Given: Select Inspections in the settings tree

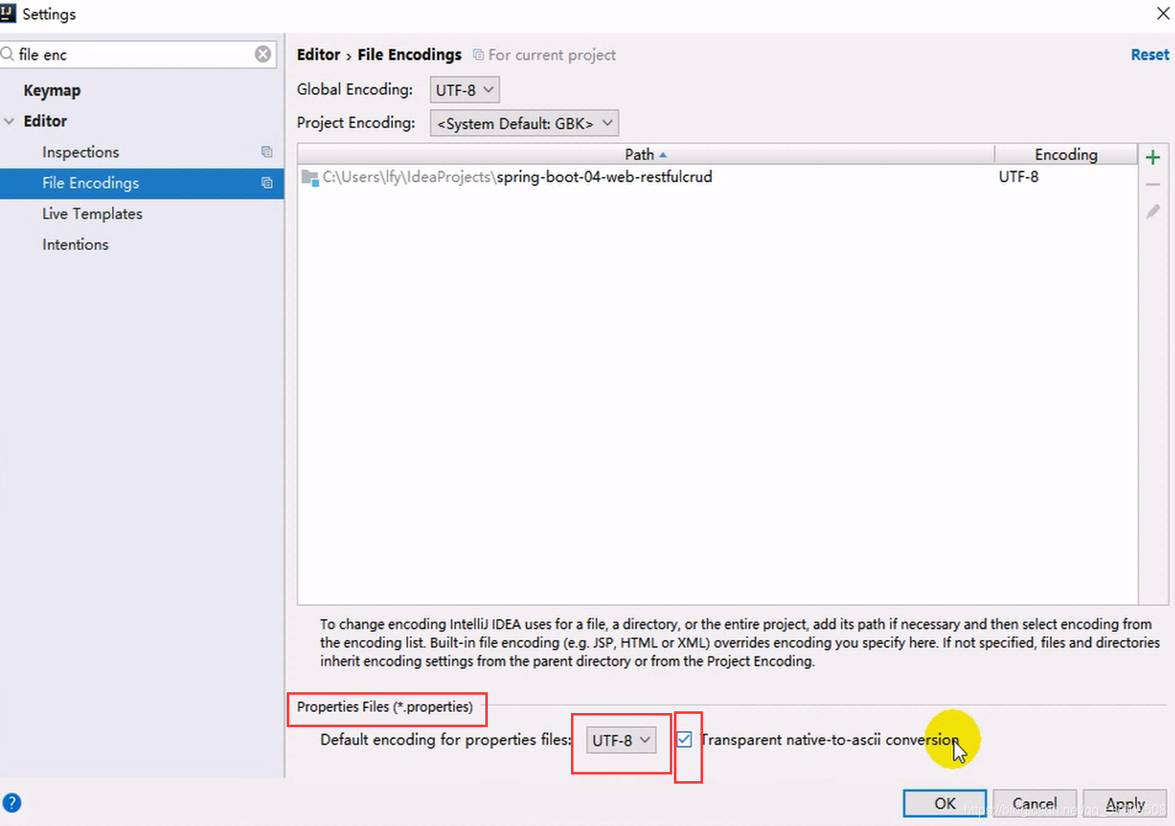Looking at the screenshot, I should (x=81, y=152).
